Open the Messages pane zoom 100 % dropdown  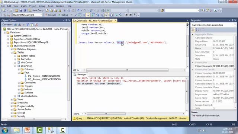click(83, 114)
